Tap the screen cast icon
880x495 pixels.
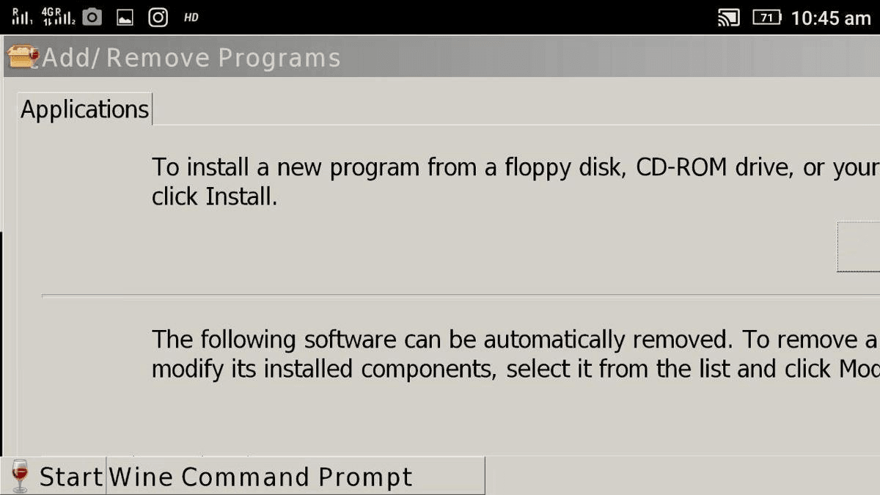click(728, 18)
